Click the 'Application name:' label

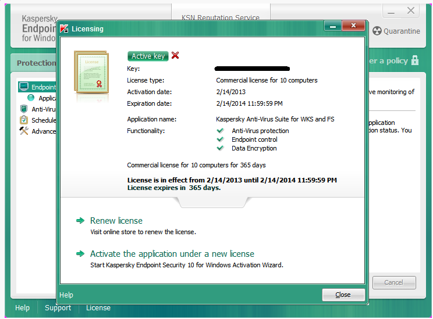click(x=151, y=119)
